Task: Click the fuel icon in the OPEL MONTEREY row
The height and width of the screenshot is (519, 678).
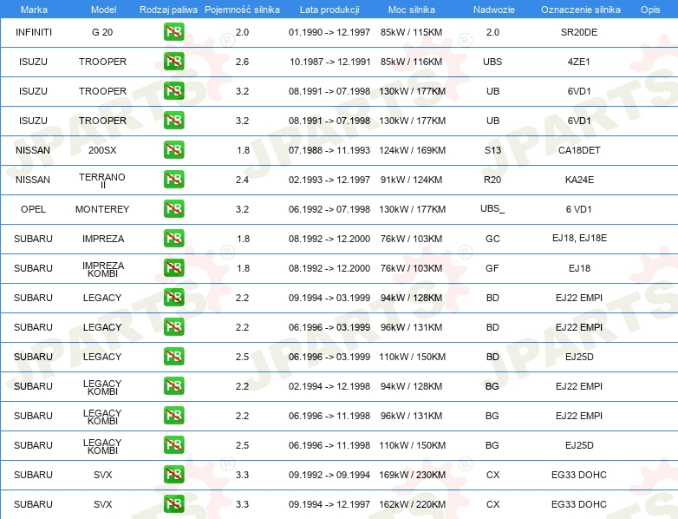Action: coord(173,208)
